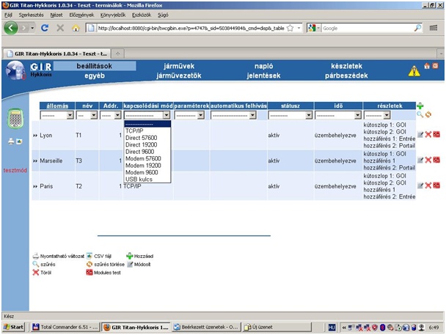Click the green terminal device sidebar icon
The height and width of the screenshot is (335, 446).
click(15, 119)
